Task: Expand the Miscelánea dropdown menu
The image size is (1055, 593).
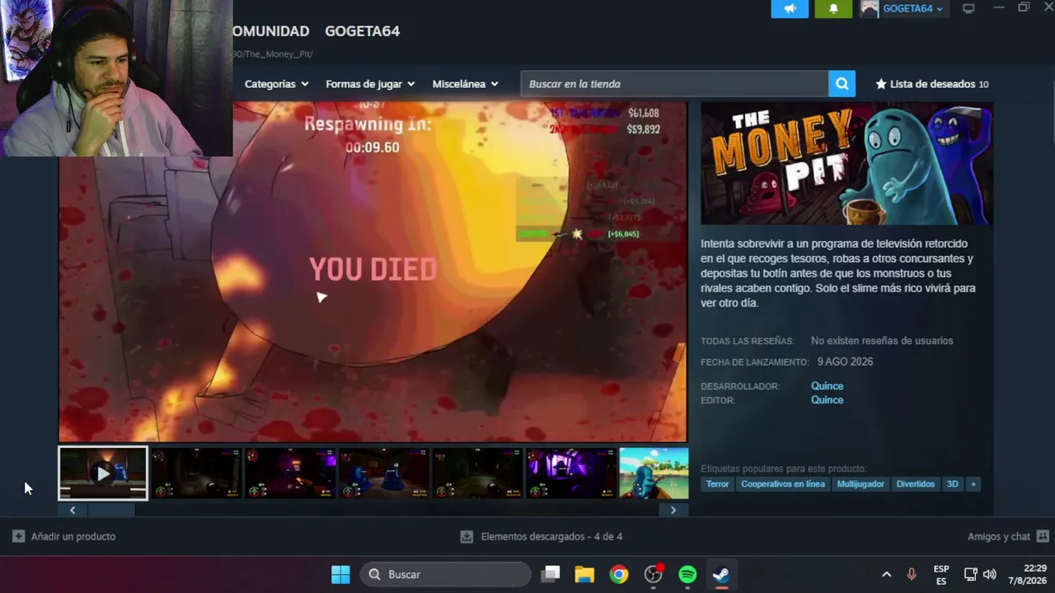Action: point(466,84)
